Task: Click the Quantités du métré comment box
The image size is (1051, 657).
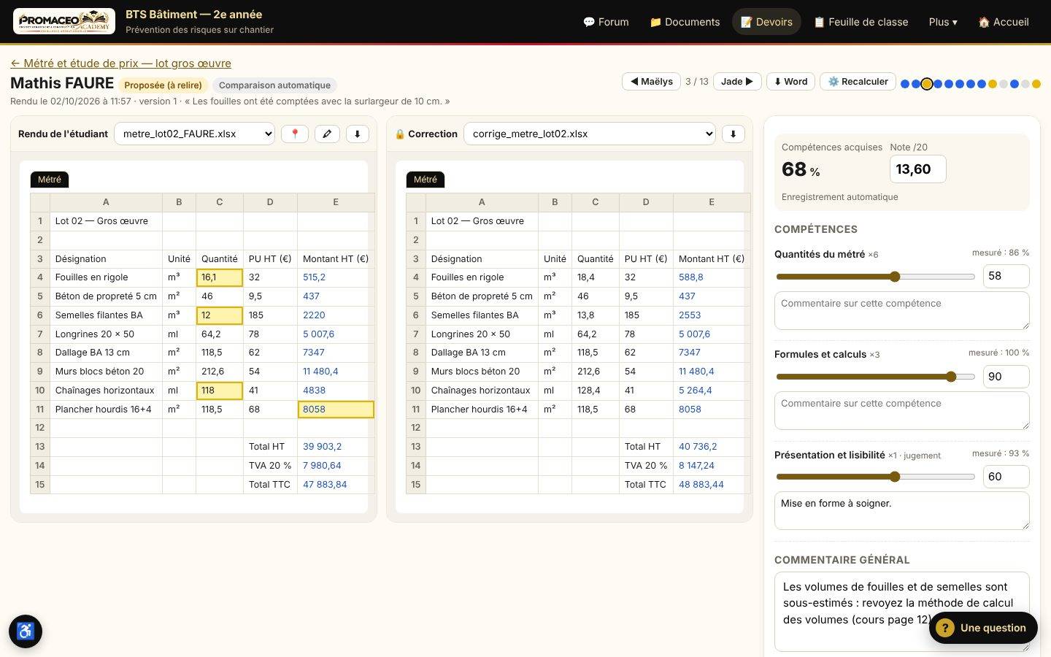Action: click(x=901, y=310)
